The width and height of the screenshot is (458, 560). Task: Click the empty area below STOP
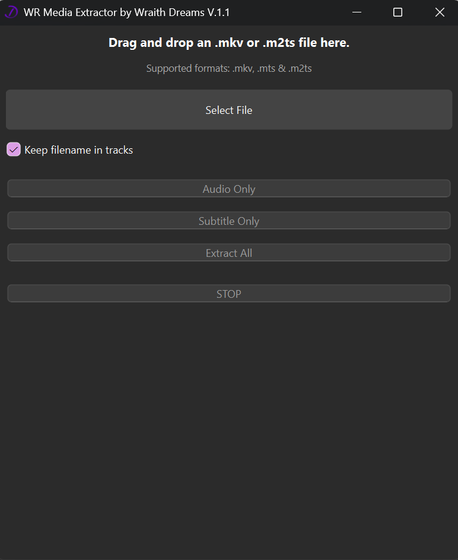pos(229,427)
